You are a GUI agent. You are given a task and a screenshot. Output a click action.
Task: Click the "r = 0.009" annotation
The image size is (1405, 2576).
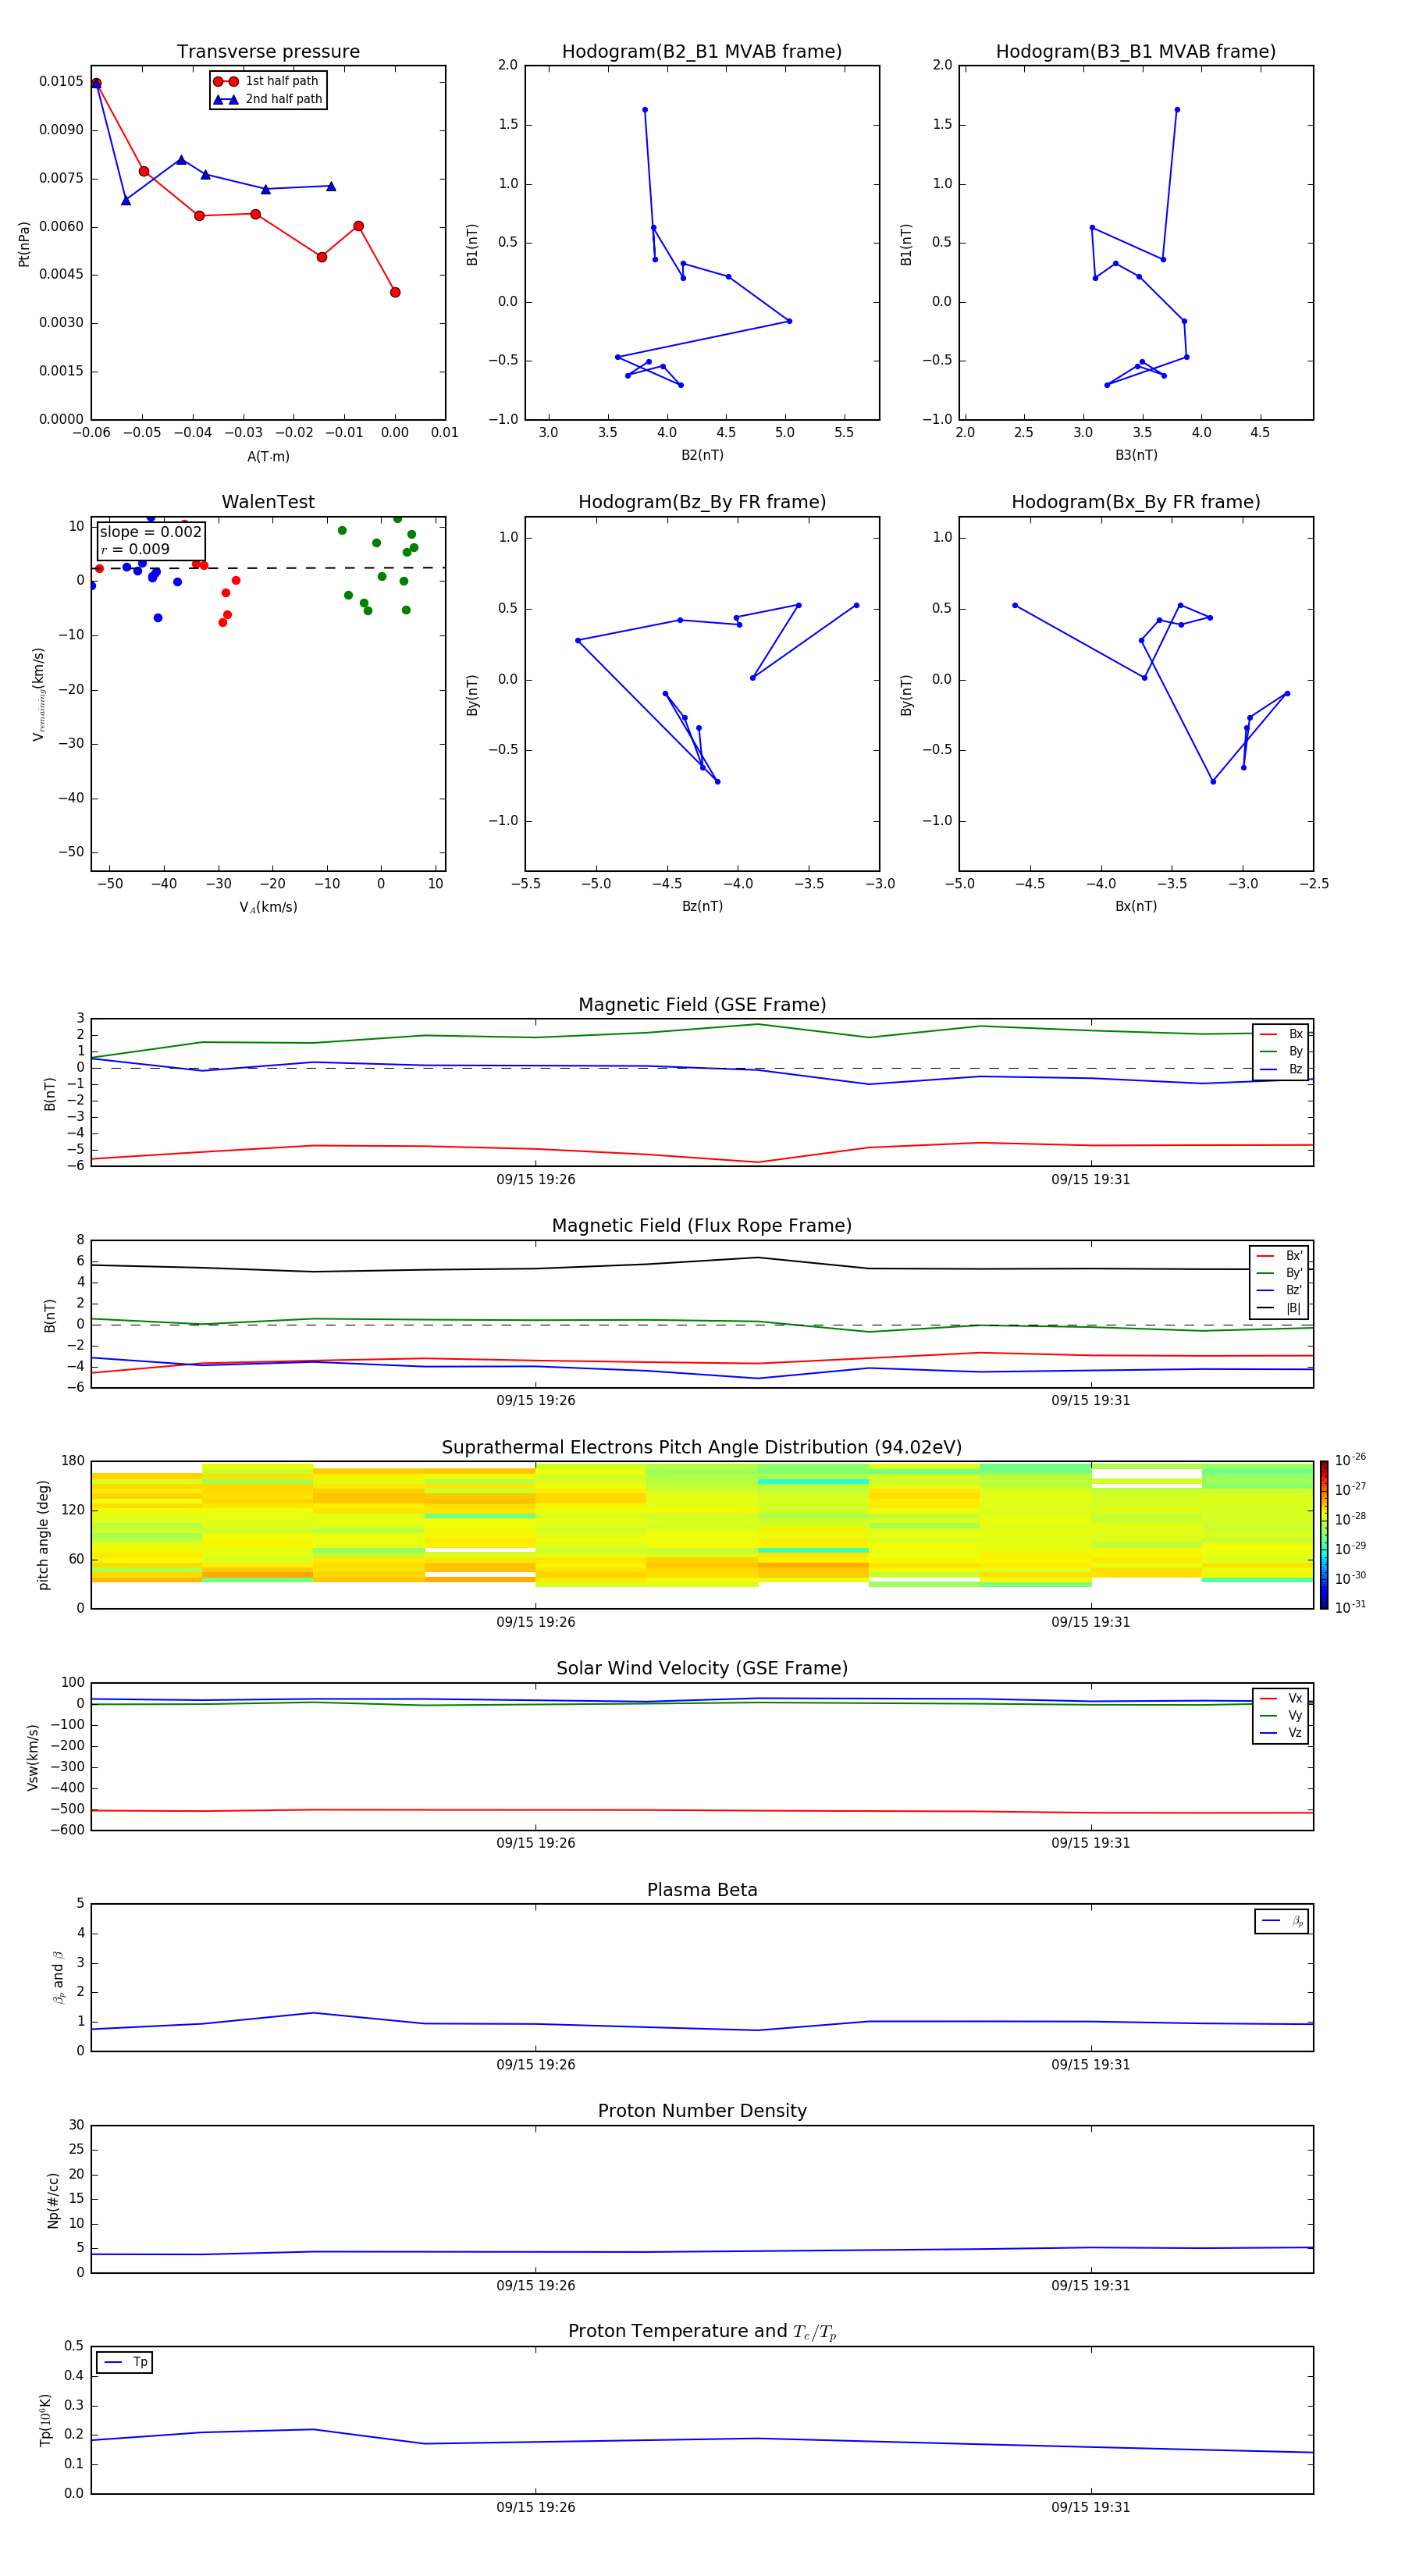(135, 549)
